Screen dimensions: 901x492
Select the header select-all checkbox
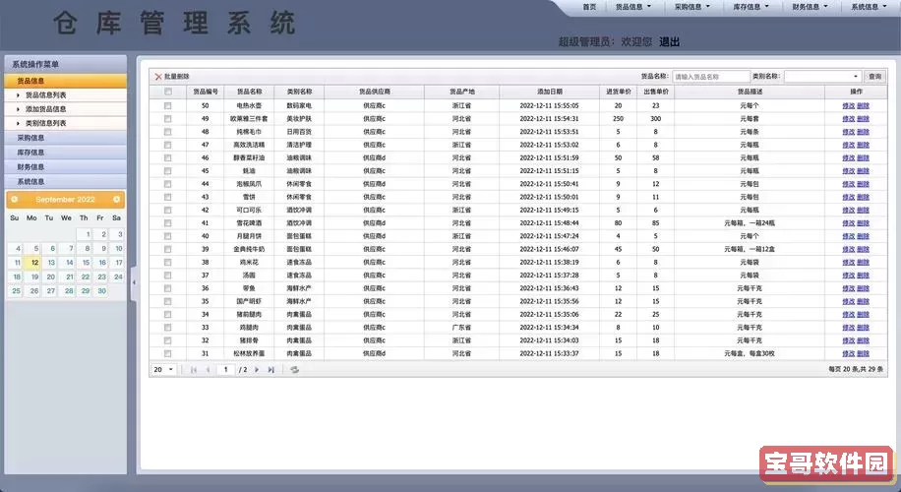click(168, 92)
